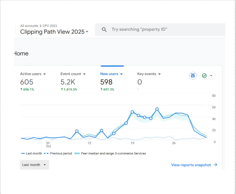This screenshot has width=236, height=194.
Task: Open the blue insights icon above chart
Action: [193, 76]
